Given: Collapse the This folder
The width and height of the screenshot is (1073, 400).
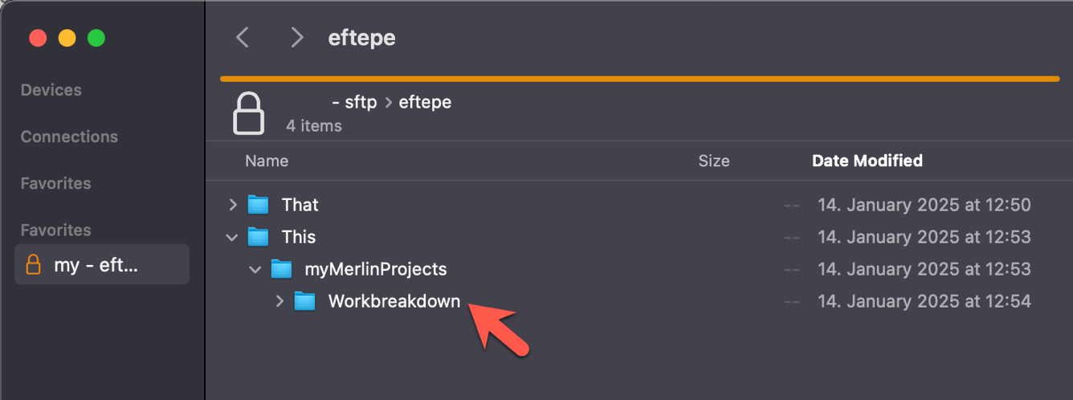Looking at the screenshot, I should coord(233,237).
